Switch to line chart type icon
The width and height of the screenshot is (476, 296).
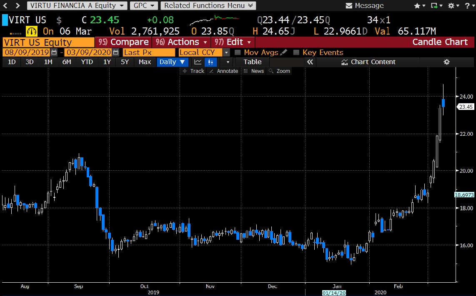click(198, 62)
